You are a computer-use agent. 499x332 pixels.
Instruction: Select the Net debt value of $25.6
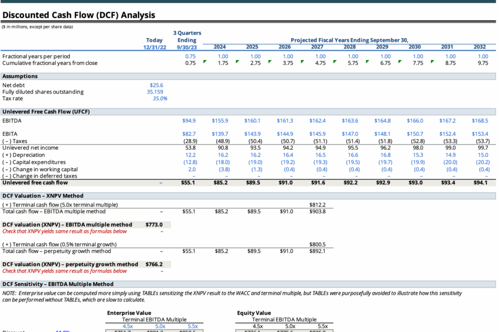156,84
